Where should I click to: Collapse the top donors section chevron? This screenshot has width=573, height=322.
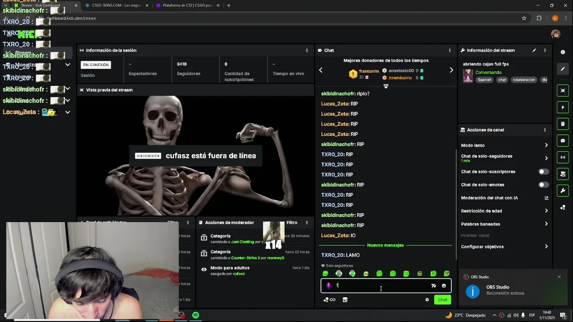tap(386, 86)
